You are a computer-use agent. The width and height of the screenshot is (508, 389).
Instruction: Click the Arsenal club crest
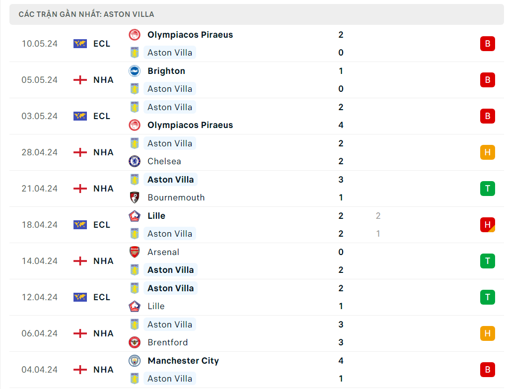coord(135,252)
